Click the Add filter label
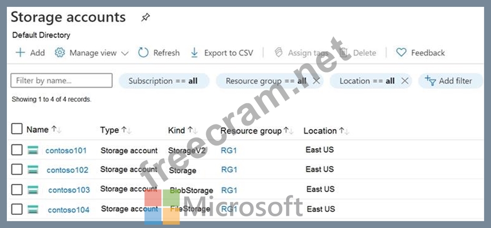 (x=455, y=81)
